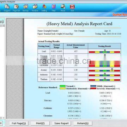Open the Help toolbar icon
The width and height of the screenshot is (127, 127).
54,8
